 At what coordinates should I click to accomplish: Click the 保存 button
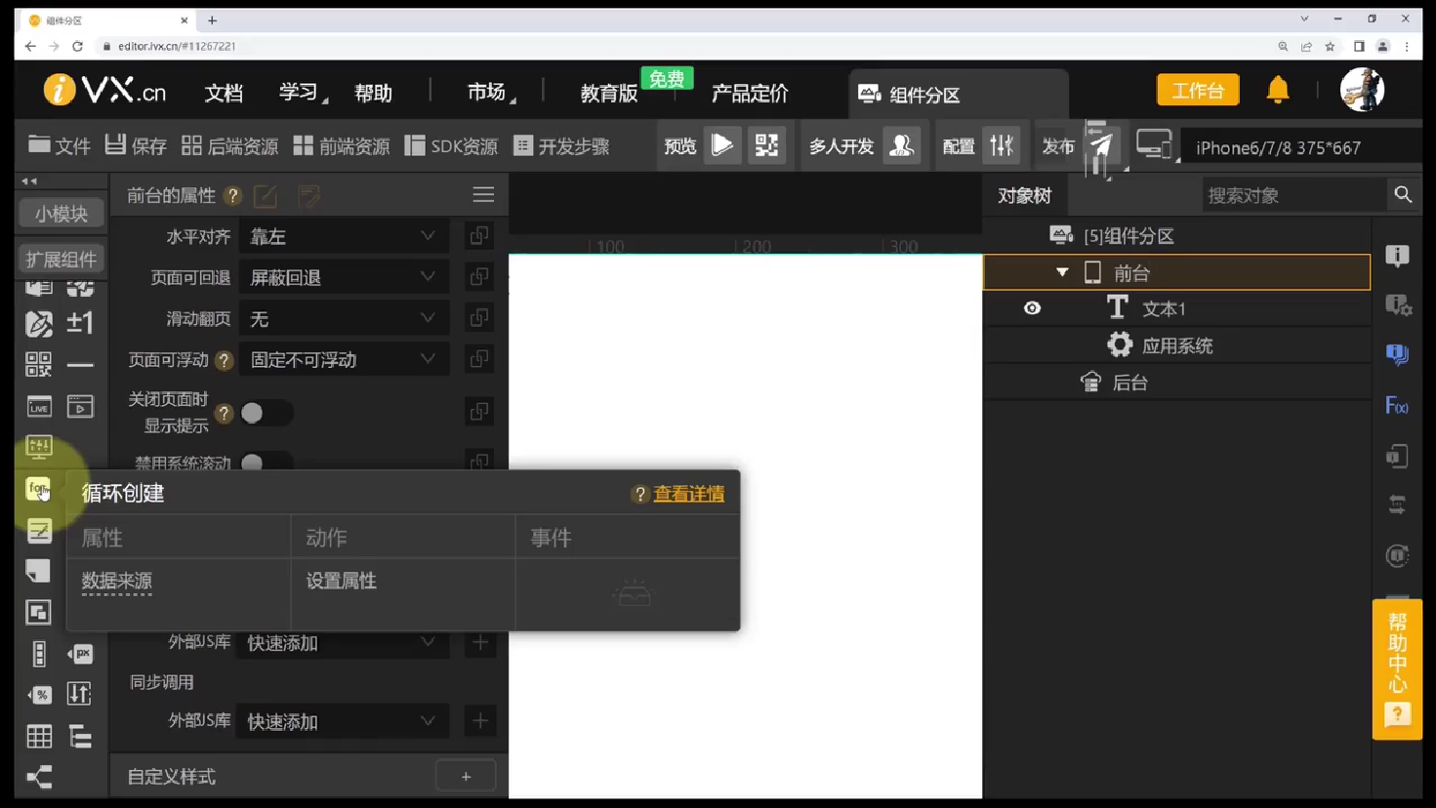tap(136, 145)
